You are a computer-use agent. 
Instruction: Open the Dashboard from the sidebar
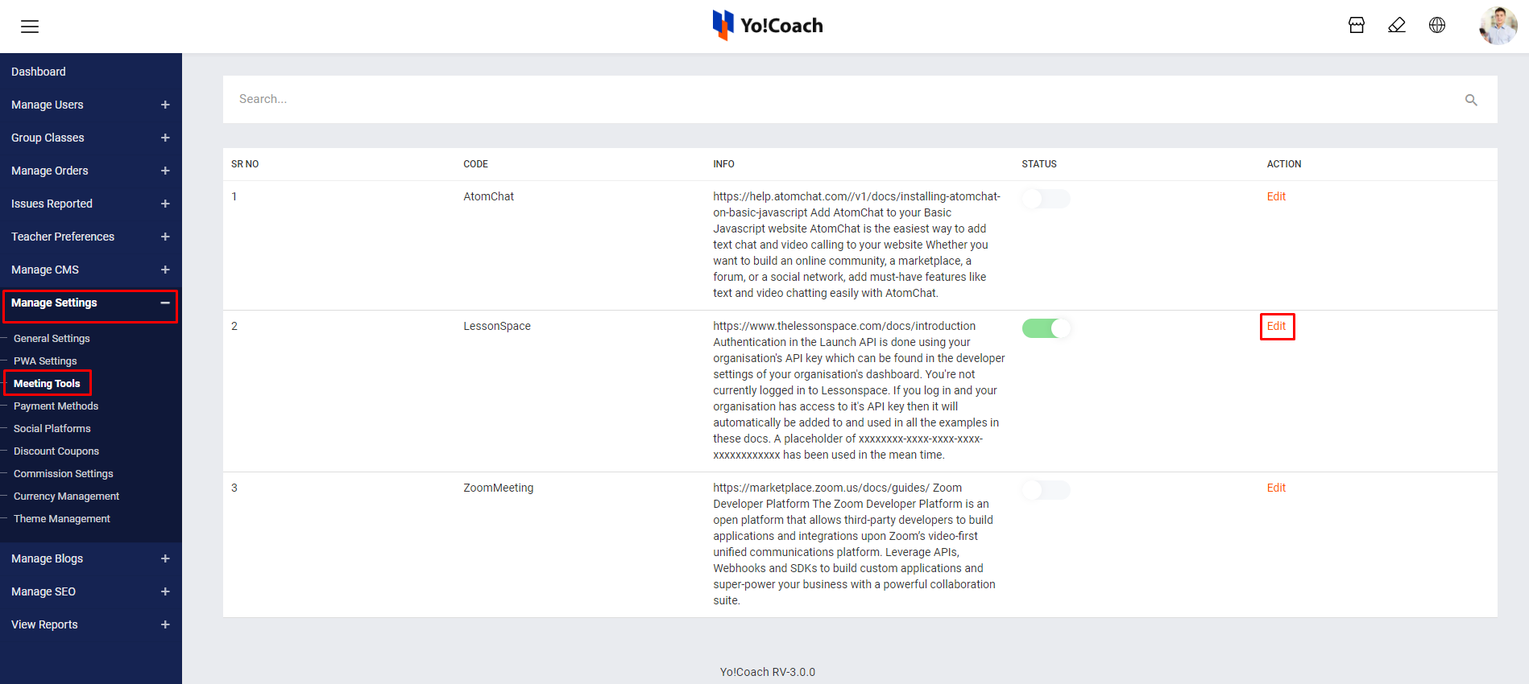(38, 72)
